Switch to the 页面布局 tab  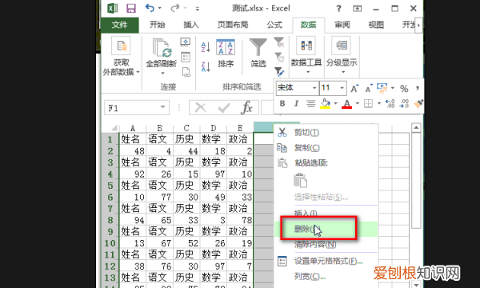[233, 25]
